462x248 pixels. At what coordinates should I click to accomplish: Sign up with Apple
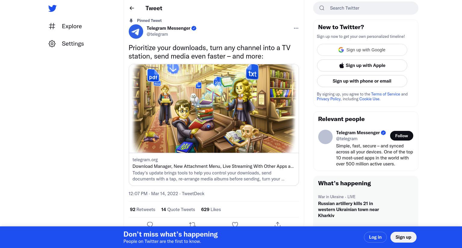click(362, 65)
